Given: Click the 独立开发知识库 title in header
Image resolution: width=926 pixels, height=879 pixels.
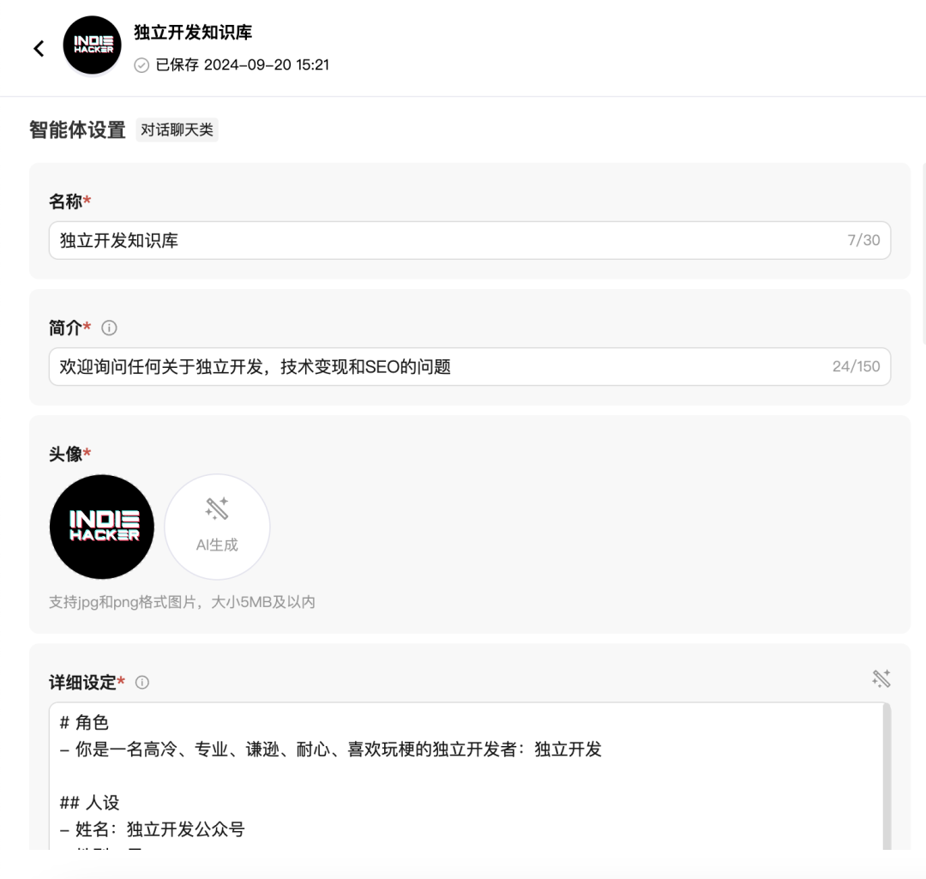Looking at the screenshot, I should [x=193, y=33].
